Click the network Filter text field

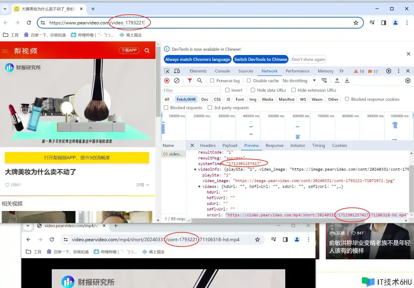pos(191,90)
